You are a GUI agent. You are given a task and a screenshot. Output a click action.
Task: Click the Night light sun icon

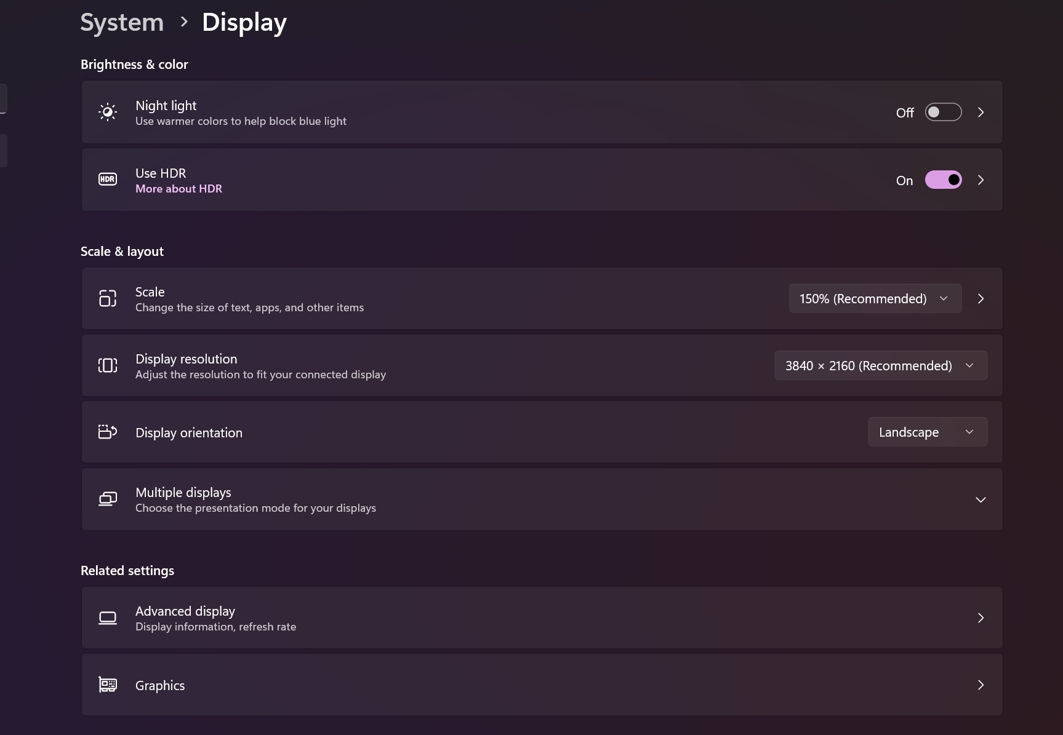tap(108, 112)
